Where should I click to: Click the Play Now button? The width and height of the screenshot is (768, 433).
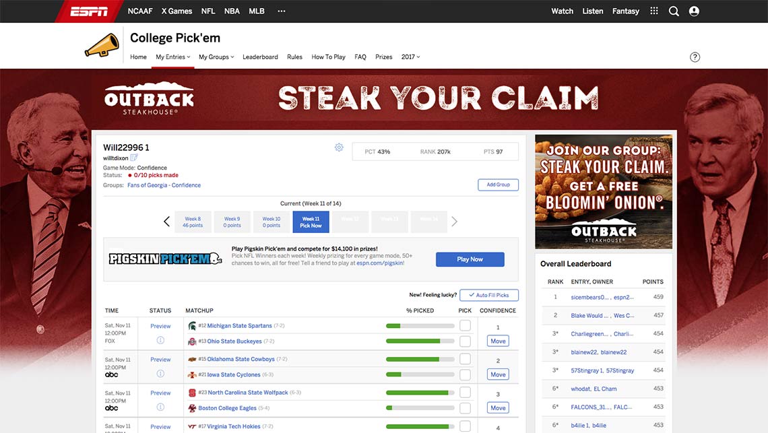click(x=470, y=259)
